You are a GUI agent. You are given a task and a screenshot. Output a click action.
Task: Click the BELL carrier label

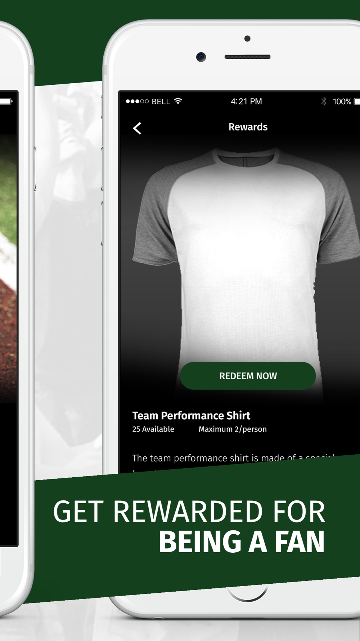pyautogui.click(x=161, y=102)
